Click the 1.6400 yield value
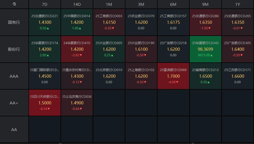The image size is (254, 144). pyautogui.click(x=238, y=49)
